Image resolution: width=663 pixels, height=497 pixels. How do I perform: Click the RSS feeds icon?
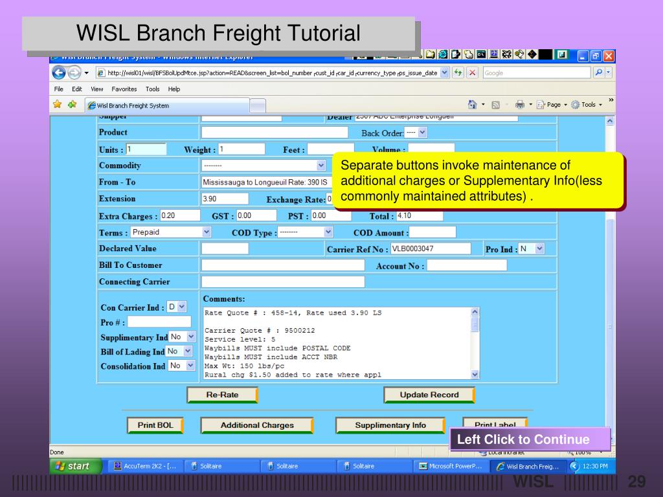495,105
